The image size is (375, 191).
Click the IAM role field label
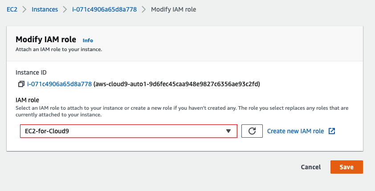point(27,100)
